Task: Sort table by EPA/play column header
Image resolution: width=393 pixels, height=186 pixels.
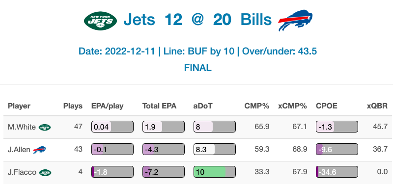Action: (107, 106)
